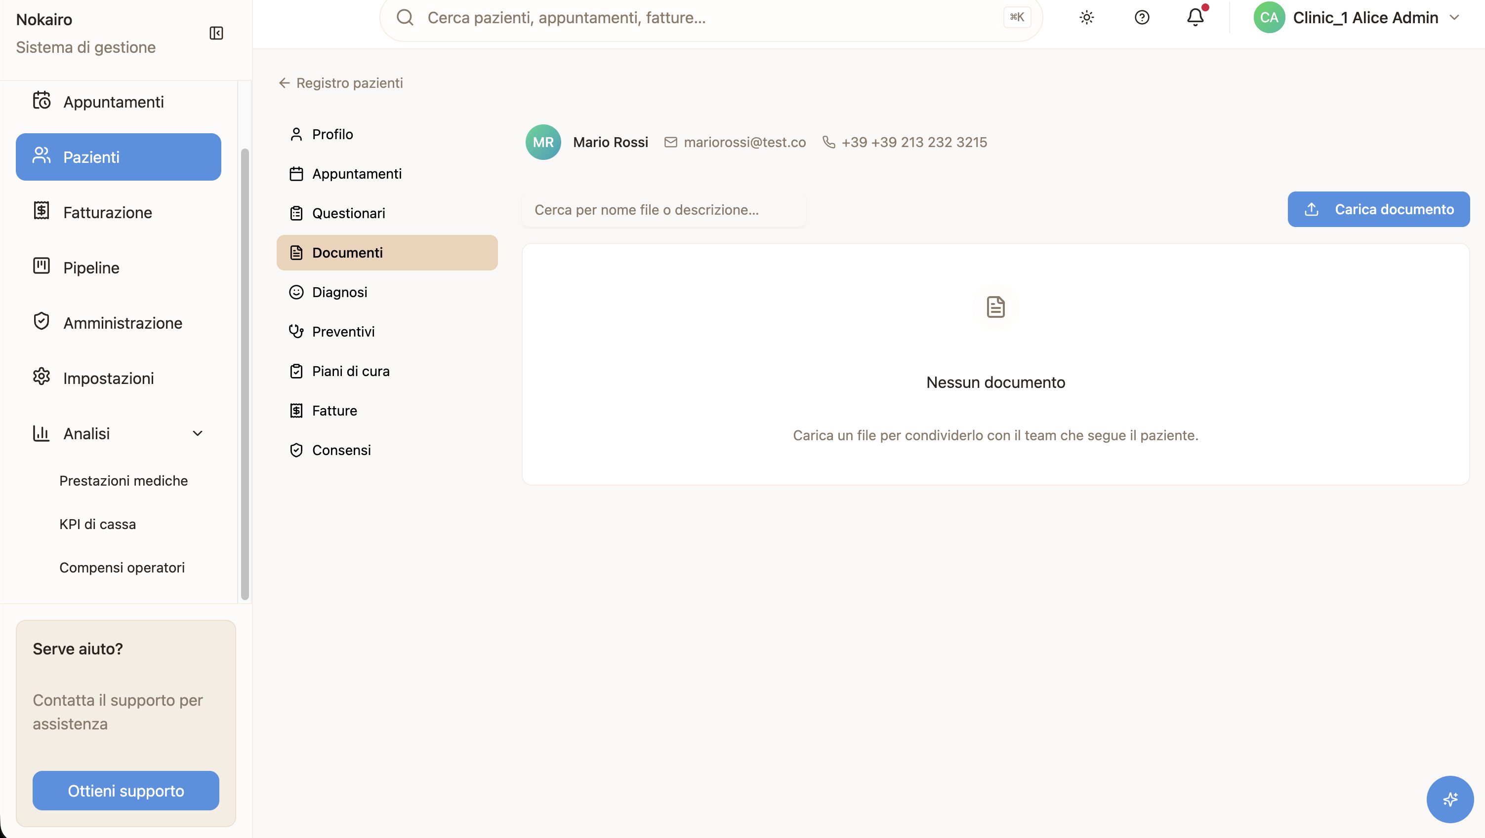The height and width of the screenshot is (838, 1485).
Task: Click the empty-state document icon
Action: [995, 307]
